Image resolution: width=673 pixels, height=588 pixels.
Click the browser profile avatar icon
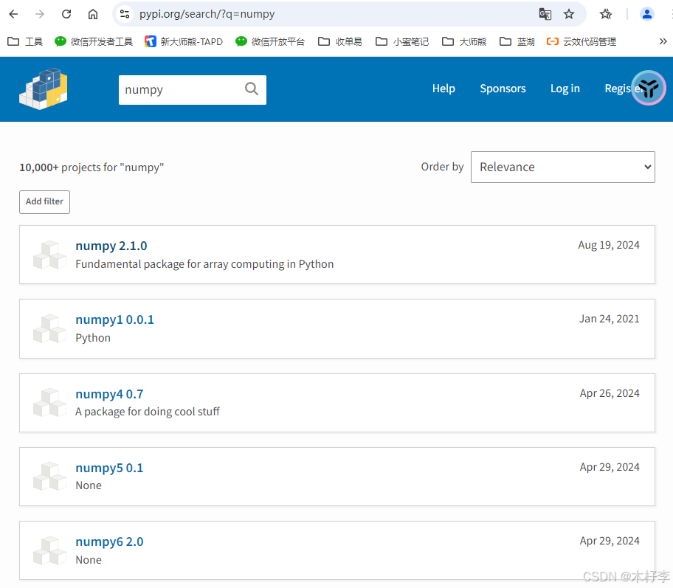[x=646, y=14]
